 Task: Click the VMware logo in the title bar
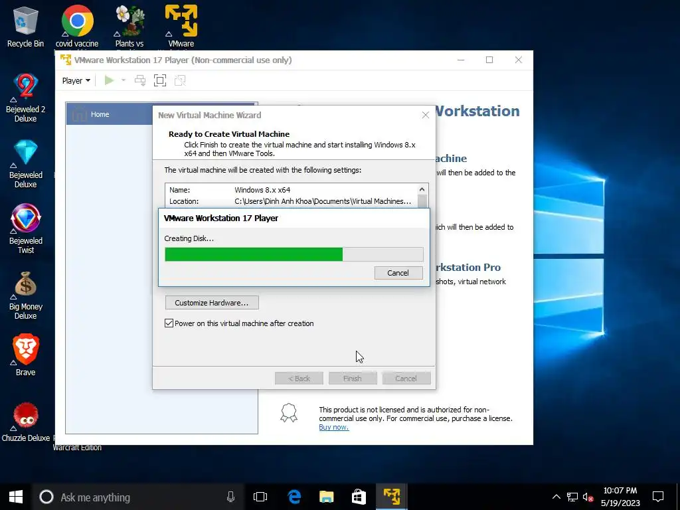coord(66,60)
